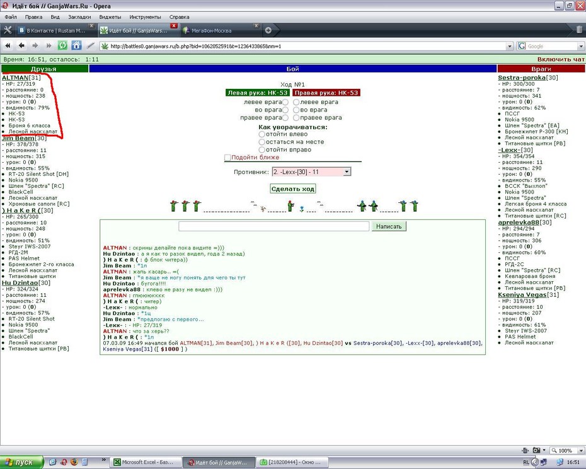Click the chat message input field
The image size is (586, 469).
[x=274, y=226]
